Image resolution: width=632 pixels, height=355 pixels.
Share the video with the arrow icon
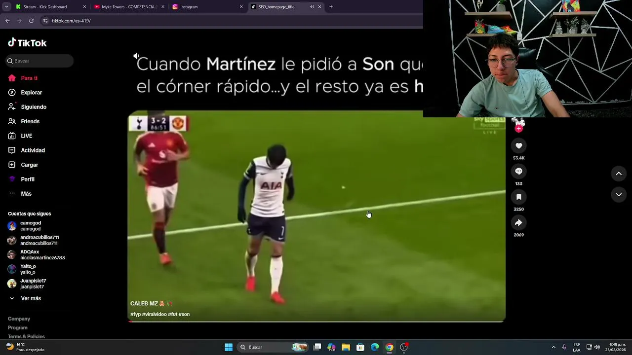[x=518, y=222]
